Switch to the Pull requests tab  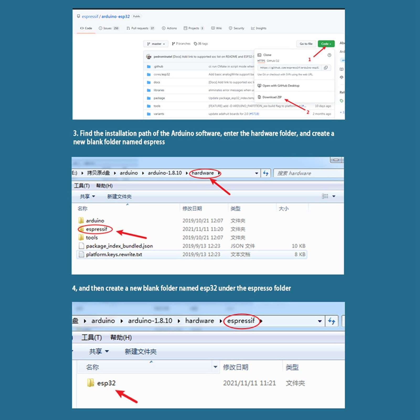[x=140, y=28]
